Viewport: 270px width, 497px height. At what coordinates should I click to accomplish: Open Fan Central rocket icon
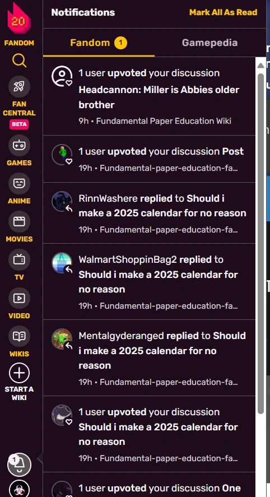[19, 86]
